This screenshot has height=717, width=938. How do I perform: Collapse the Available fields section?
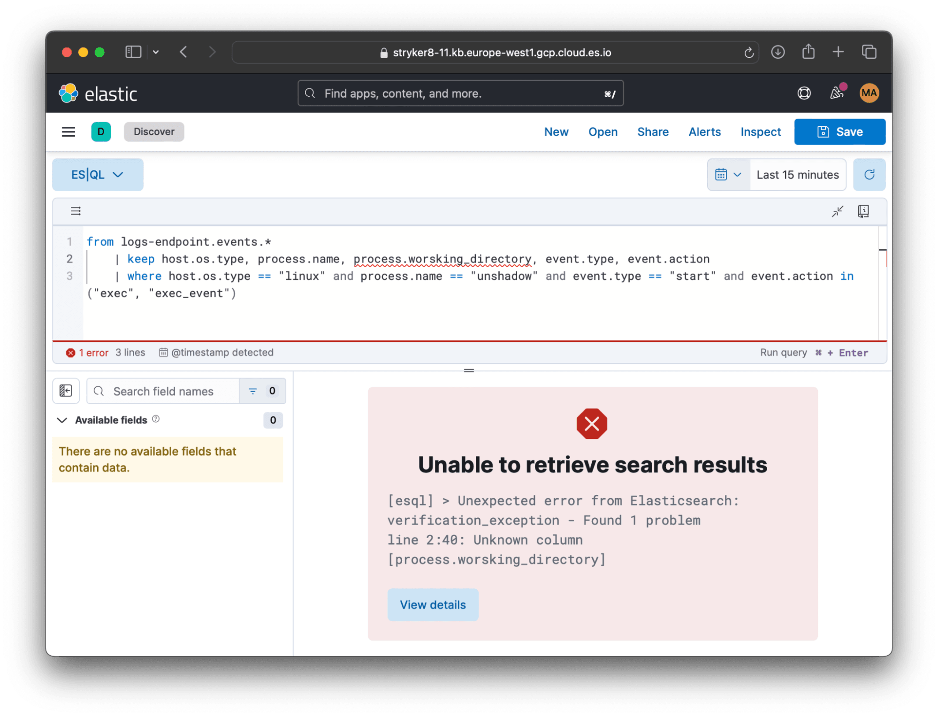62,420
